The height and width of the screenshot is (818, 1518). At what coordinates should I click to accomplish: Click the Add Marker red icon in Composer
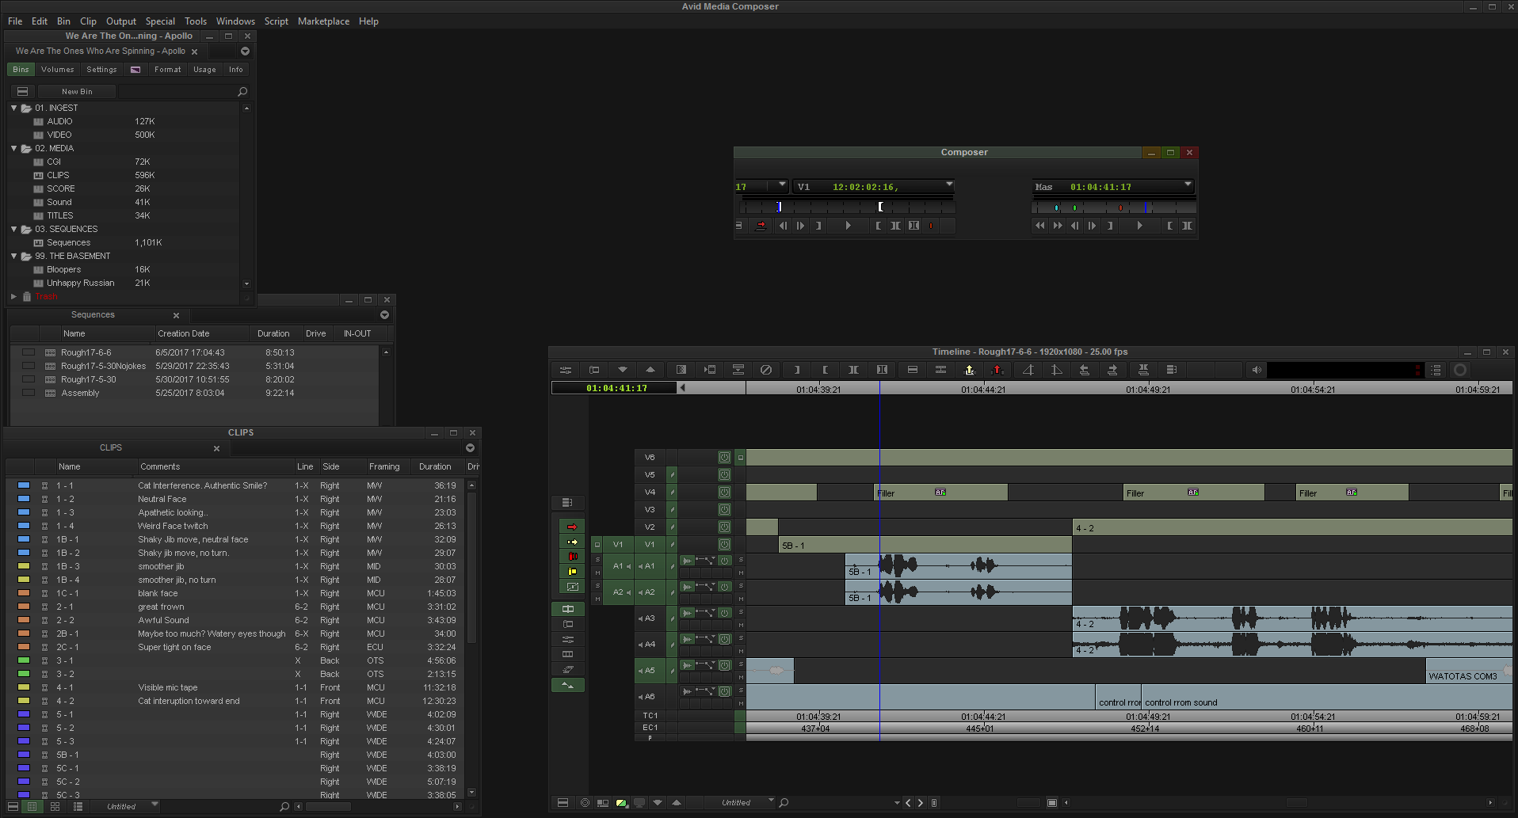931,226
